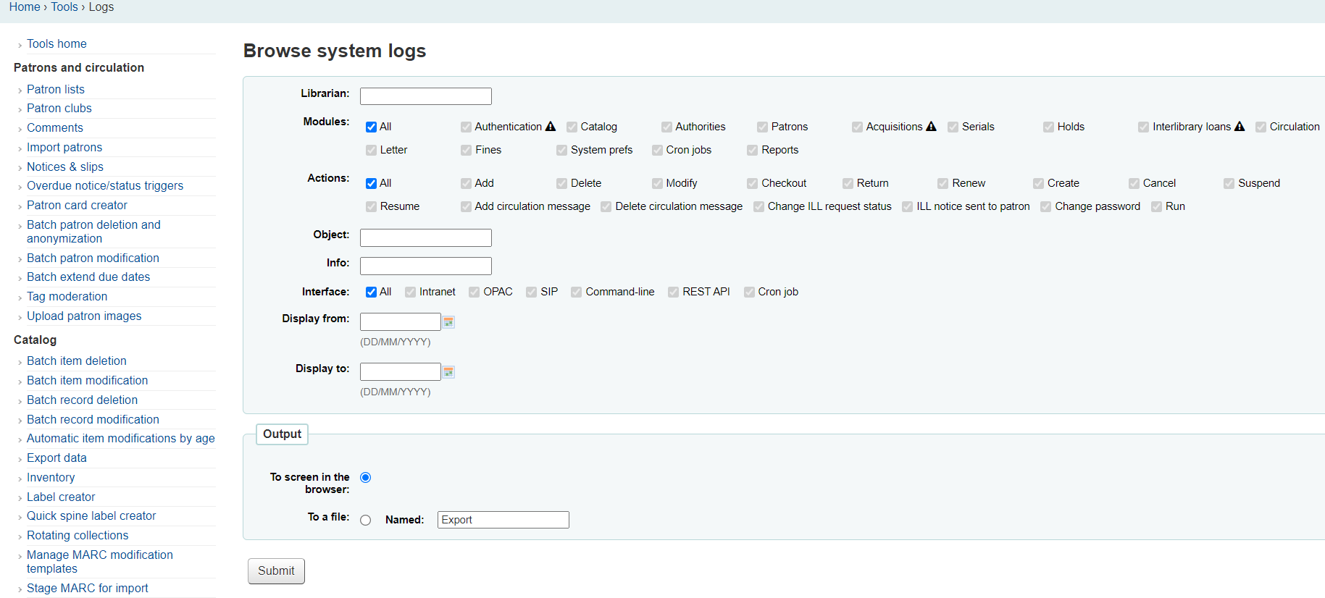The height and width of the screenshot is (598, 1325).
Task: Open the Display to calendar picker
Action: pos(448,372)
